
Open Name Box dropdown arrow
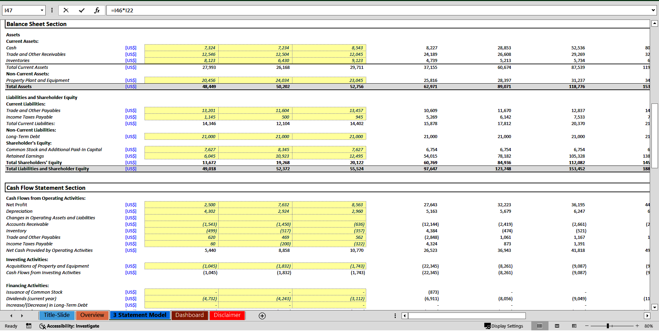coord(42,10)
